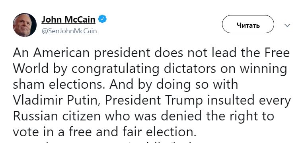Open the John McCain profile name link

coord(68,19)
